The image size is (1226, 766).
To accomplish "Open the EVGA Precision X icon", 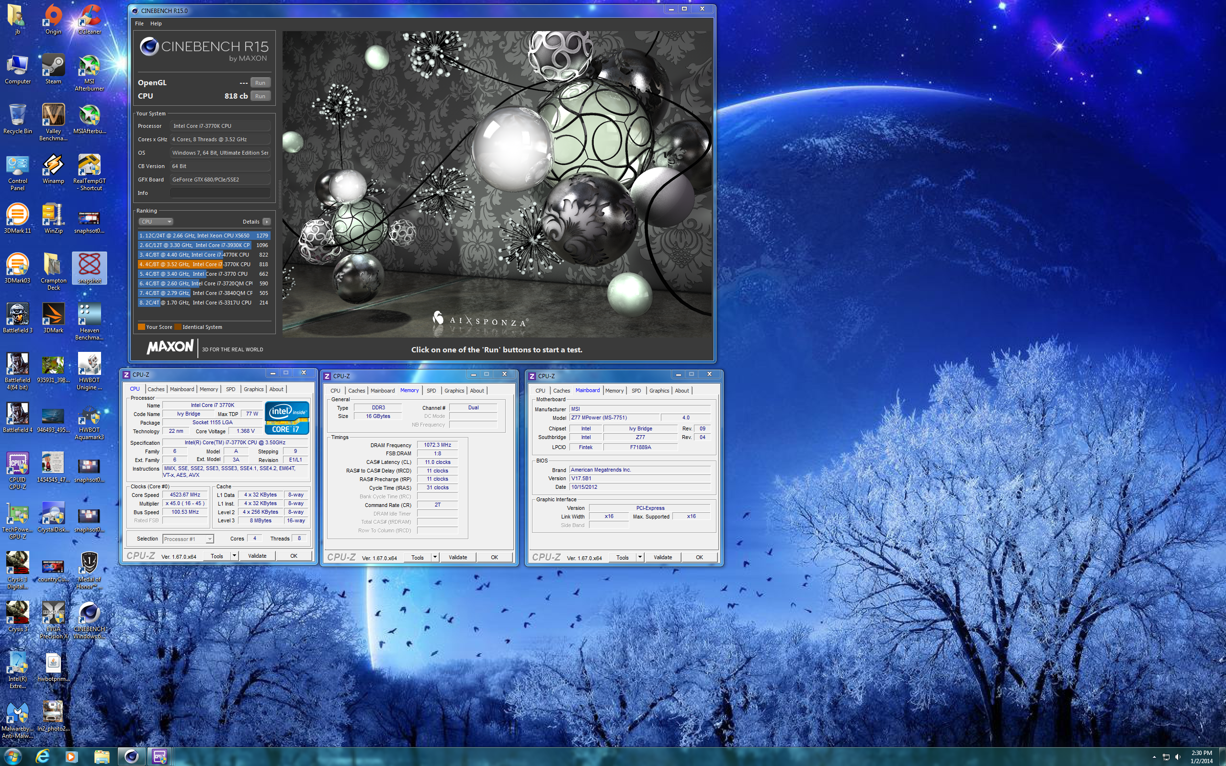I will coord(53,620).
